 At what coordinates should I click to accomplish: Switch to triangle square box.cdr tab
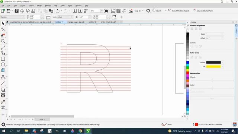pyautogui.click(x=76, y=22)
